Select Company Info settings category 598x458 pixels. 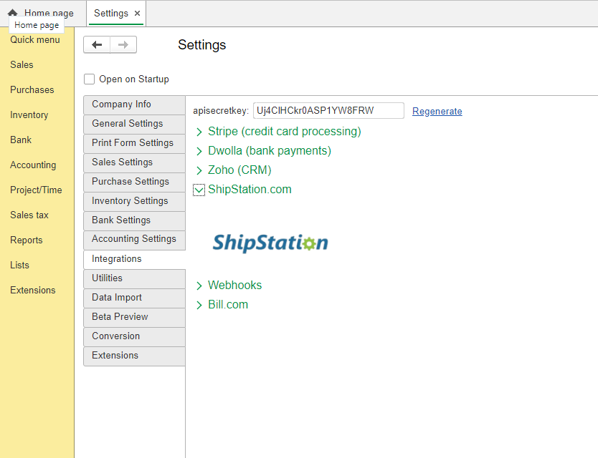point(134,104)
